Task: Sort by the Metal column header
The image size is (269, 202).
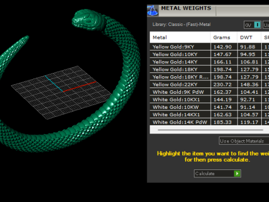Action: click(x=180, y=38)
